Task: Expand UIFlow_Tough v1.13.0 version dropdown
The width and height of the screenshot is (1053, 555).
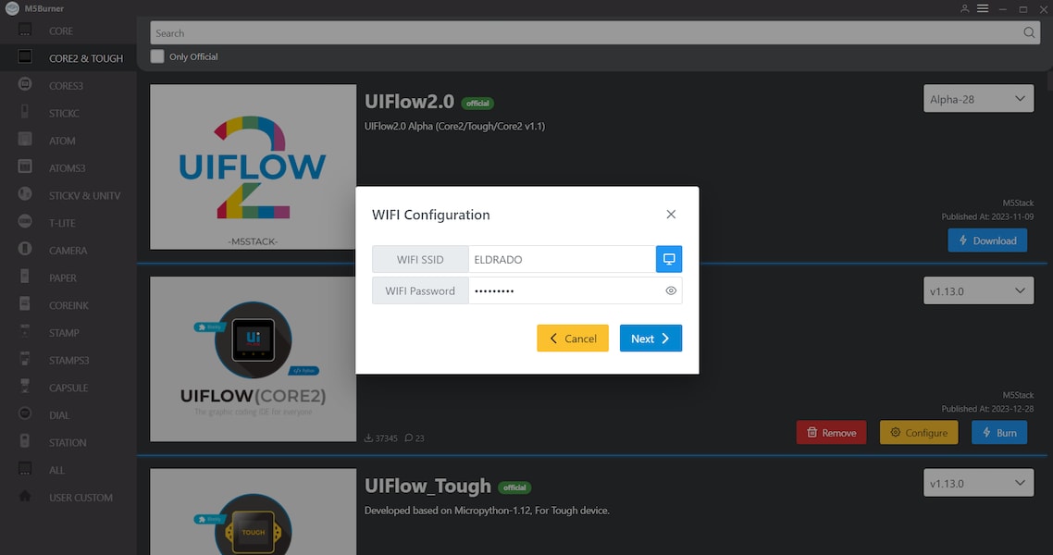Action: pyautogui.click(x=978, y=483)
